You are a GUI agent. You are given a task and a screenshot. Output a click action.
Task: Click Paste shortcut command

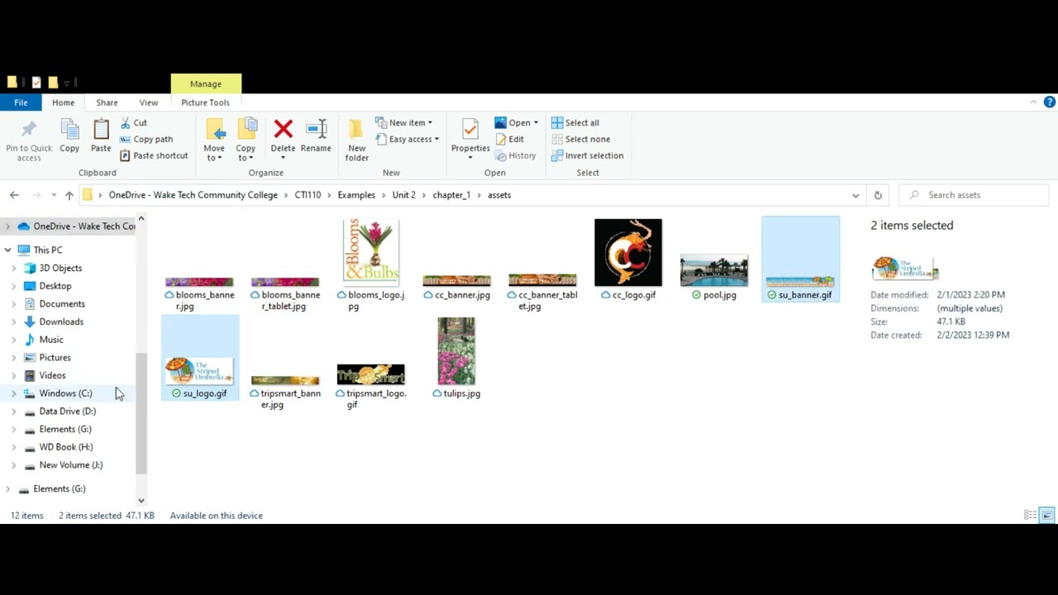click(x=154, y=155)
